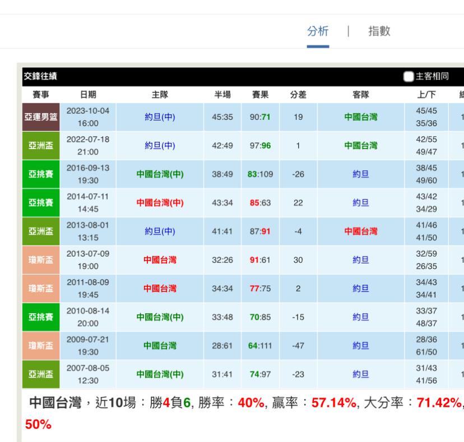
Task: Select the 2023-10-04 16:00 date cell
Action: click(x=88, y=117)
